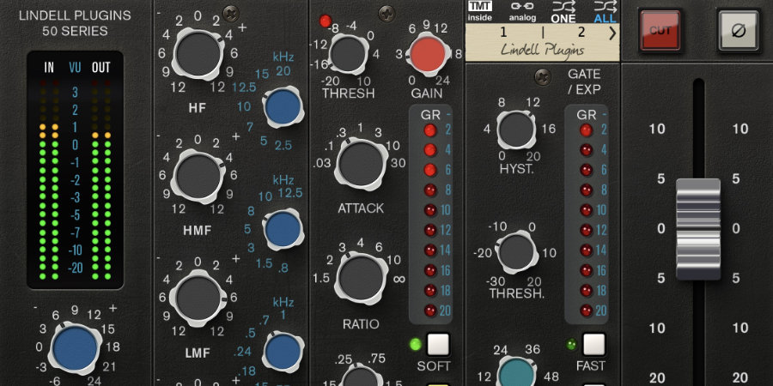Viewport: 773px width, 386px height.
Task: Click the large blue input gain knob
Action: click(x=75, y=347)
